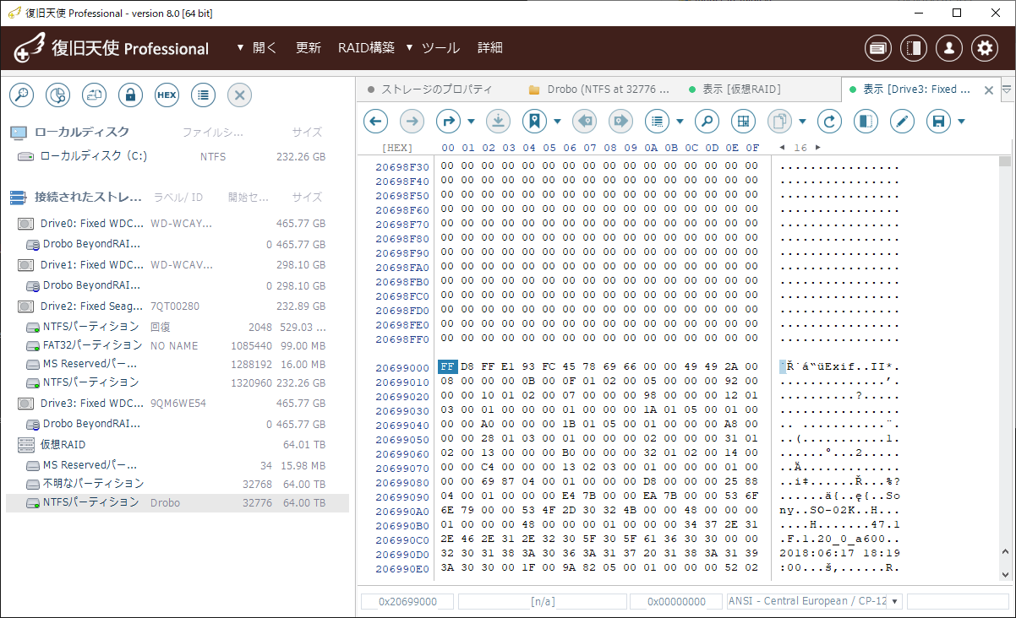Viewport: 1016px width, 618px height.
Task: Open go-to-position dropdown arrow
Action: pos(471,122)
